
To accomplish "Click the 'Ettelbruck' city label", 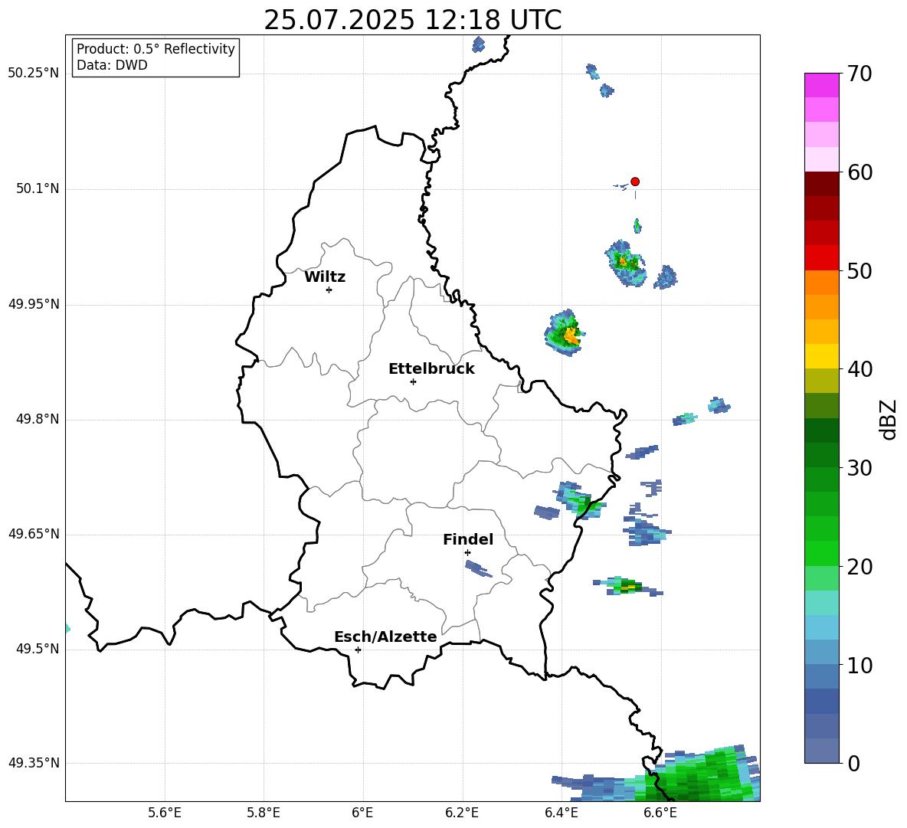I will click(x=431, y=369).
